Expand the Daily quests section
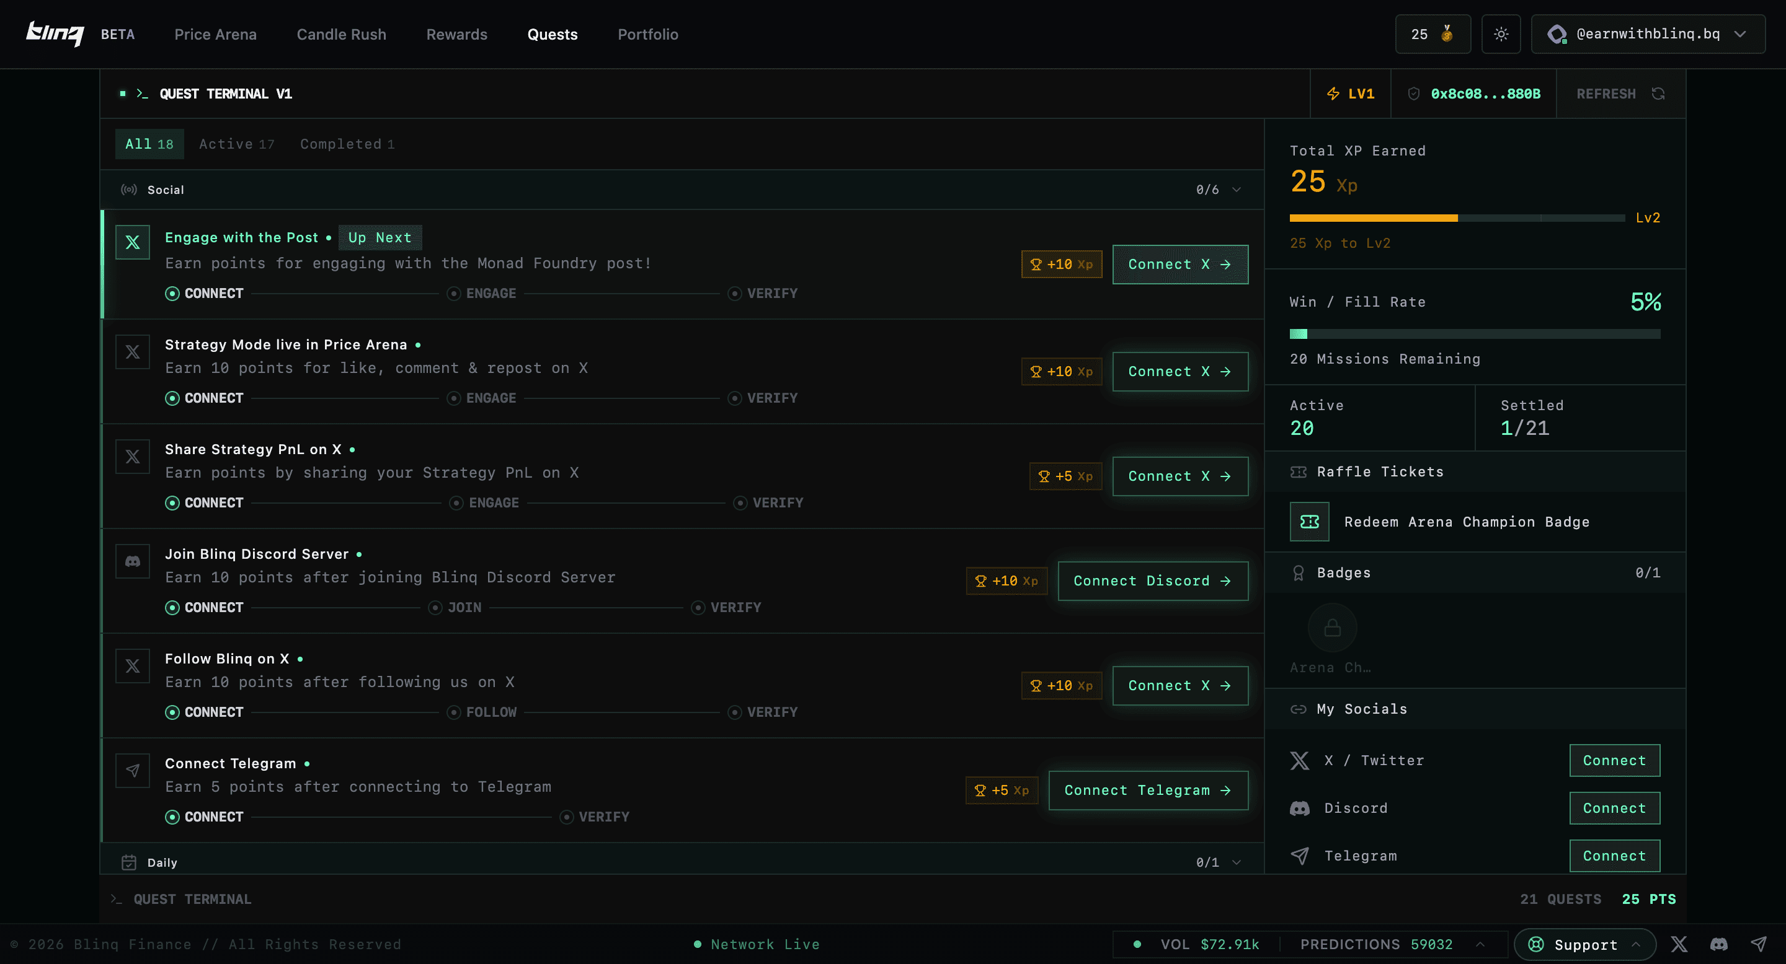The height and width of the screenshot is (964, 1786). coord(1236,862)
